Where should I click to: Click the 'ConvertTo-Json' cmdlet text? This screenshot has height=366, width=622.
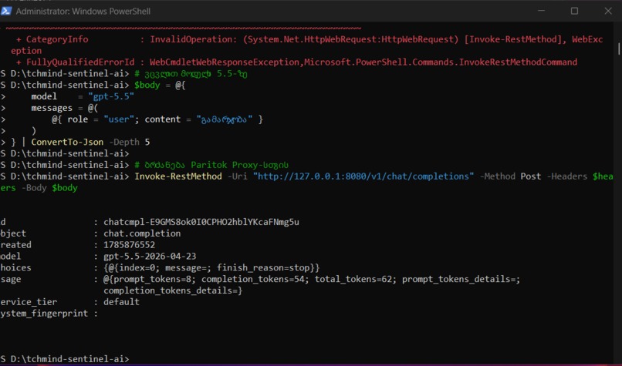click(67, 142)
